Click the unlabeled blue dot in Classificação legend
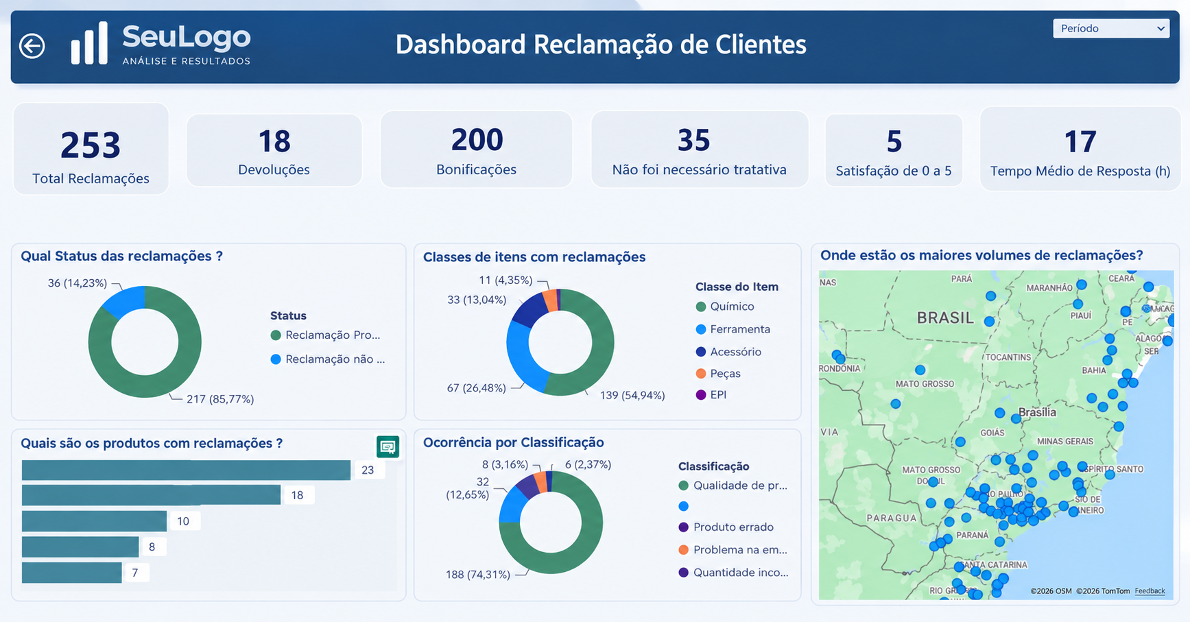Screen dimensions: 1190x622 (x=683, y=506)
